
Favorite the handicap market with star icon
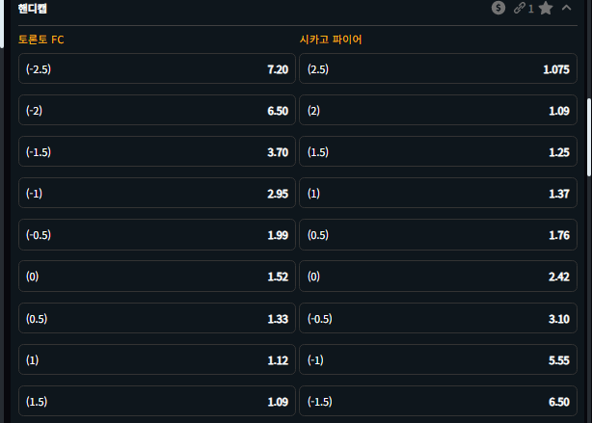pyautogui.click(x=546, y=9)
